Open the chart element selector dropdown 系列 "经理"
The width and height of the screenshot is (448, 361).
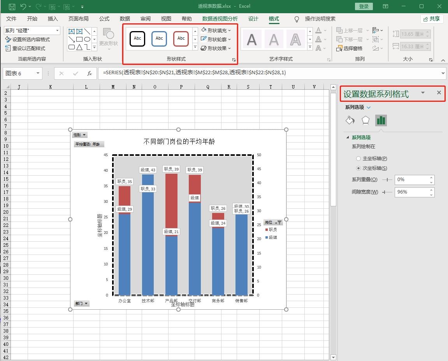tap(57, 30)
